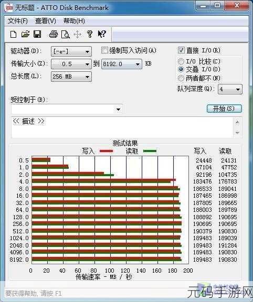The image size is (253, 302).
Task: Click the read value 191284
Action: coord(228,245)
